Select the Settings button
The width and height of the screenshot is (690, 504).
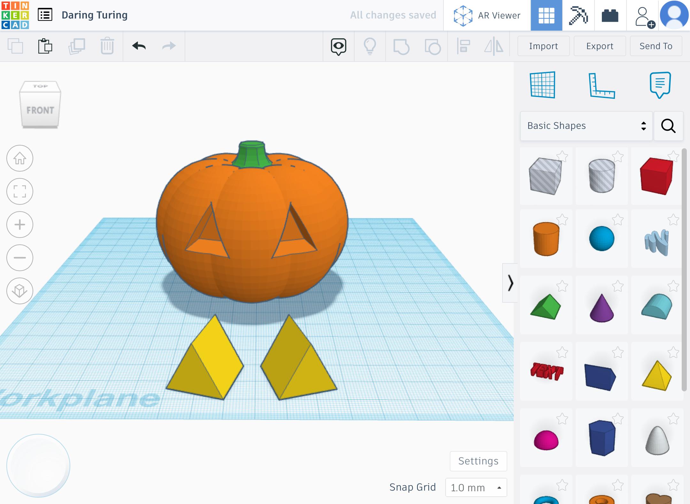pyautogui.click(x=479, y=461)
